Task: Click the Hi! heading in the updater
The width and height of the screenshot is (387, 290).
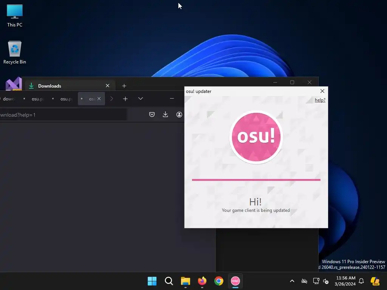Action: coord(255,202)
